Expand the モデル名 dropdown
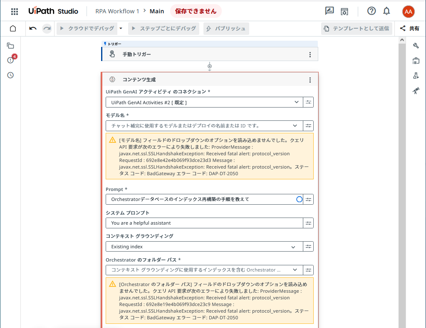The width and height of the screenshot is (426, 328). click(295, 126)
